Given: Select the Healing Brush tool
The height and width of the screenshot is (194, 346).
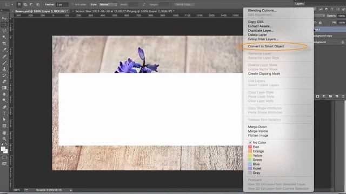Looking at the screenshot, I should [x=4, y=56].
